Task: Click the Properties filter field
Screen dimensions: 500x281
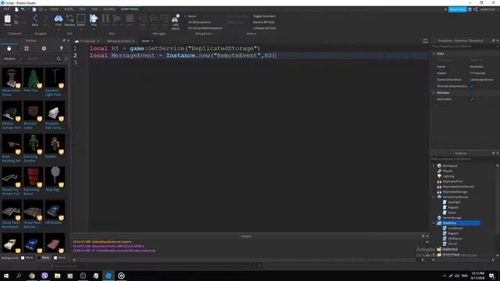Action: pyautogui.click(x=464, y=47)
